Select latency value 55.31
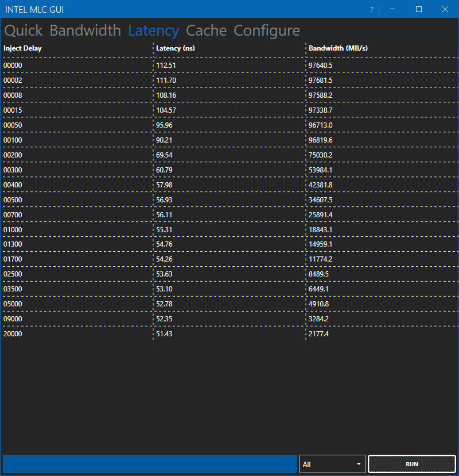The image size is (459, 476). (164, 229)
